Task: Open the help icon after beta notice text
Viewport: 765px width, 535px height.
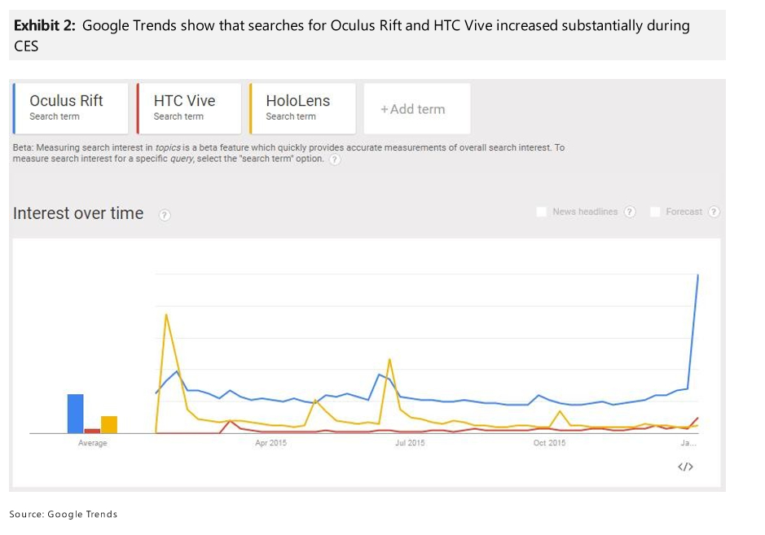Action: pos(335,160)
